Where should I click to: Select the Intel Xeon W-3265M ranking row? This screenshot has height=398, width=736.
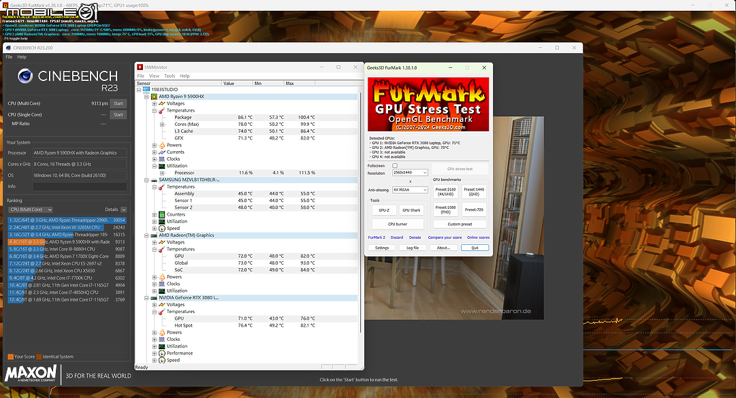(67, 227)
